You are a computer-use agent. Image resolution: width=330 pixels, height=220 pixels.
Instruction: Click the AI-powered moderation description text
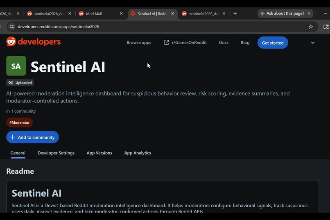coord(148,97)
